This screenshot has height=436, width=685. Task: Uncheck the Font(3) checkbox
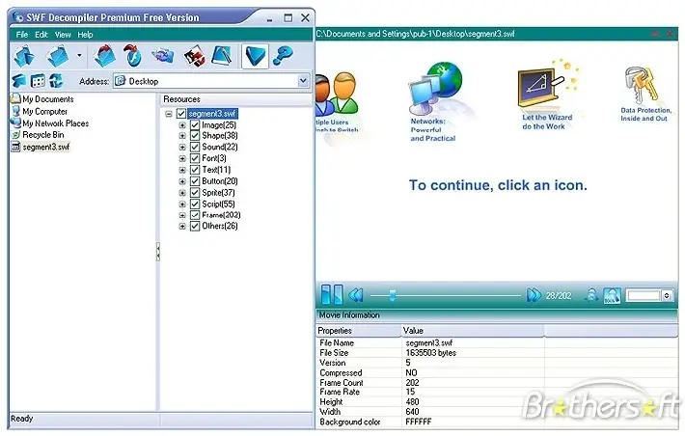[x=195, y=158]
